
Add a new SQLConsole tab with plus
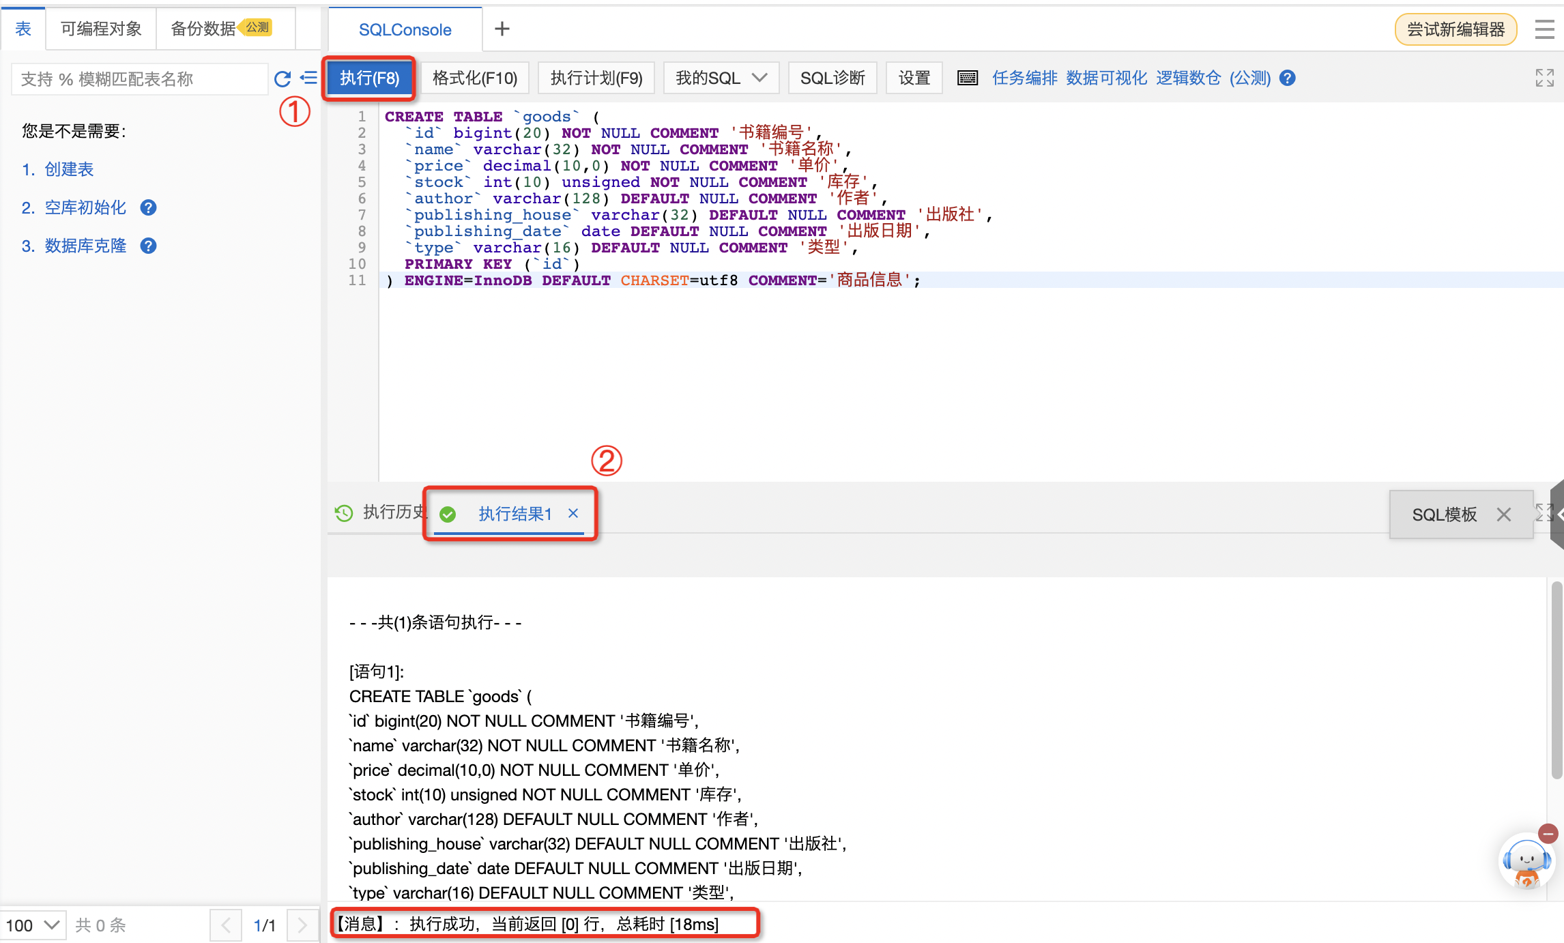click(502, 29)
